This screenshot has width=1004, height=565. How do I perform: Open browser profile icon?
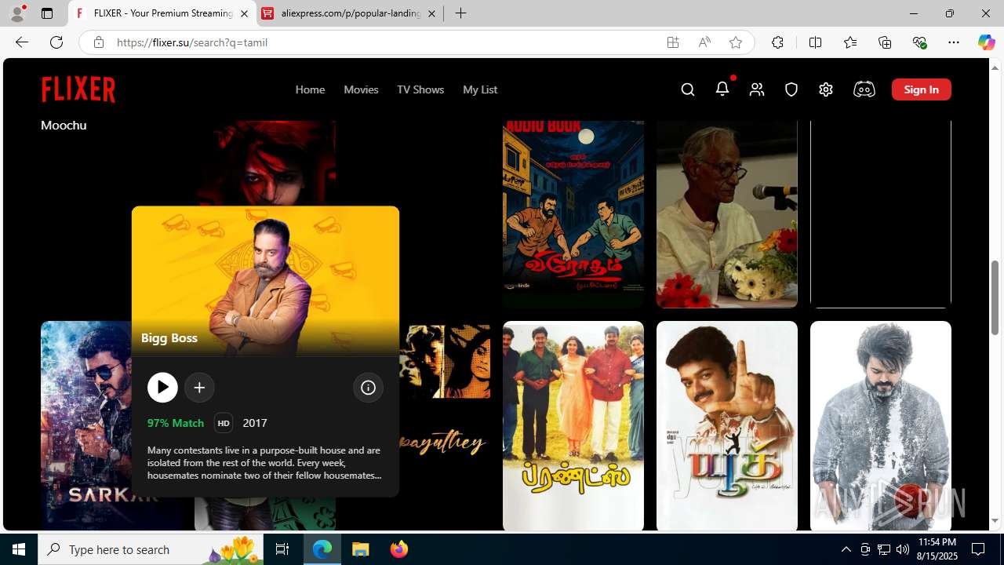tap(17, 13)
